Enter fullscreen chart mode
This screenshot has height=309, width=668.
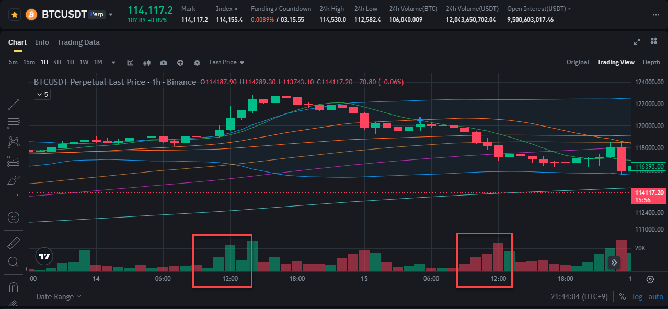pos(637,42)
